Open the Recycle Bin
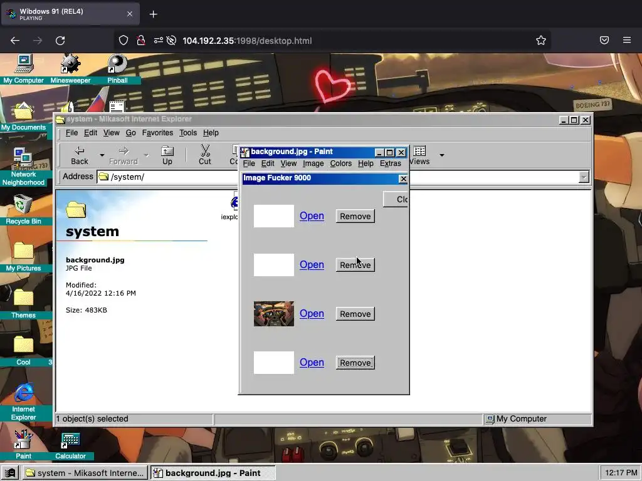The image size is (642, 481). [23, 210]
